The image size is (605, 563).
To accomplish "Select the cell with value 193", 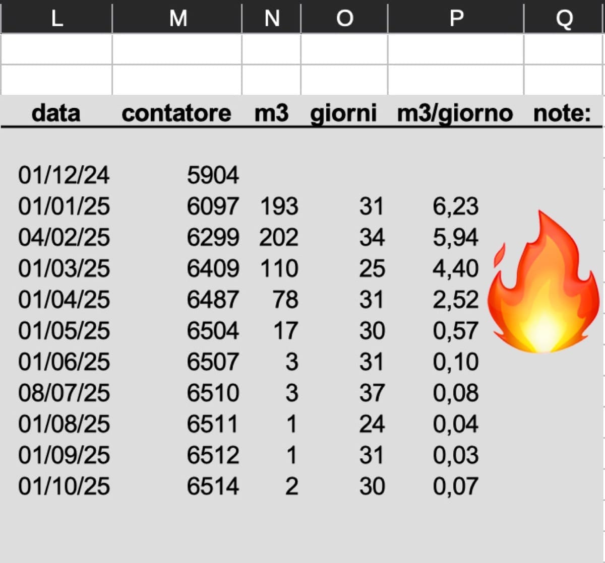I will 279,206.
